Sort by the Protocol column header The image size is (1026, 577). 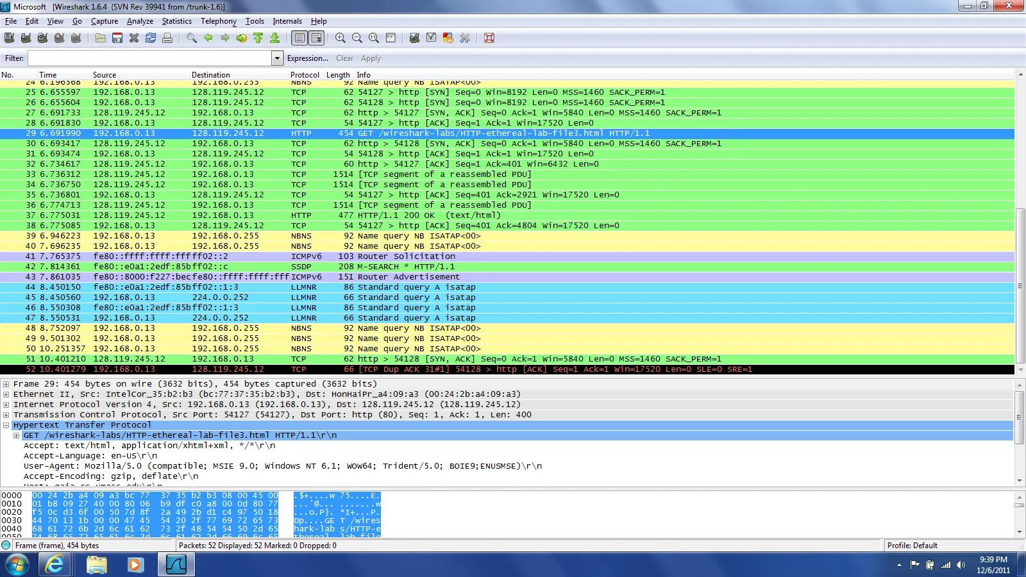(x=305, y=75)
